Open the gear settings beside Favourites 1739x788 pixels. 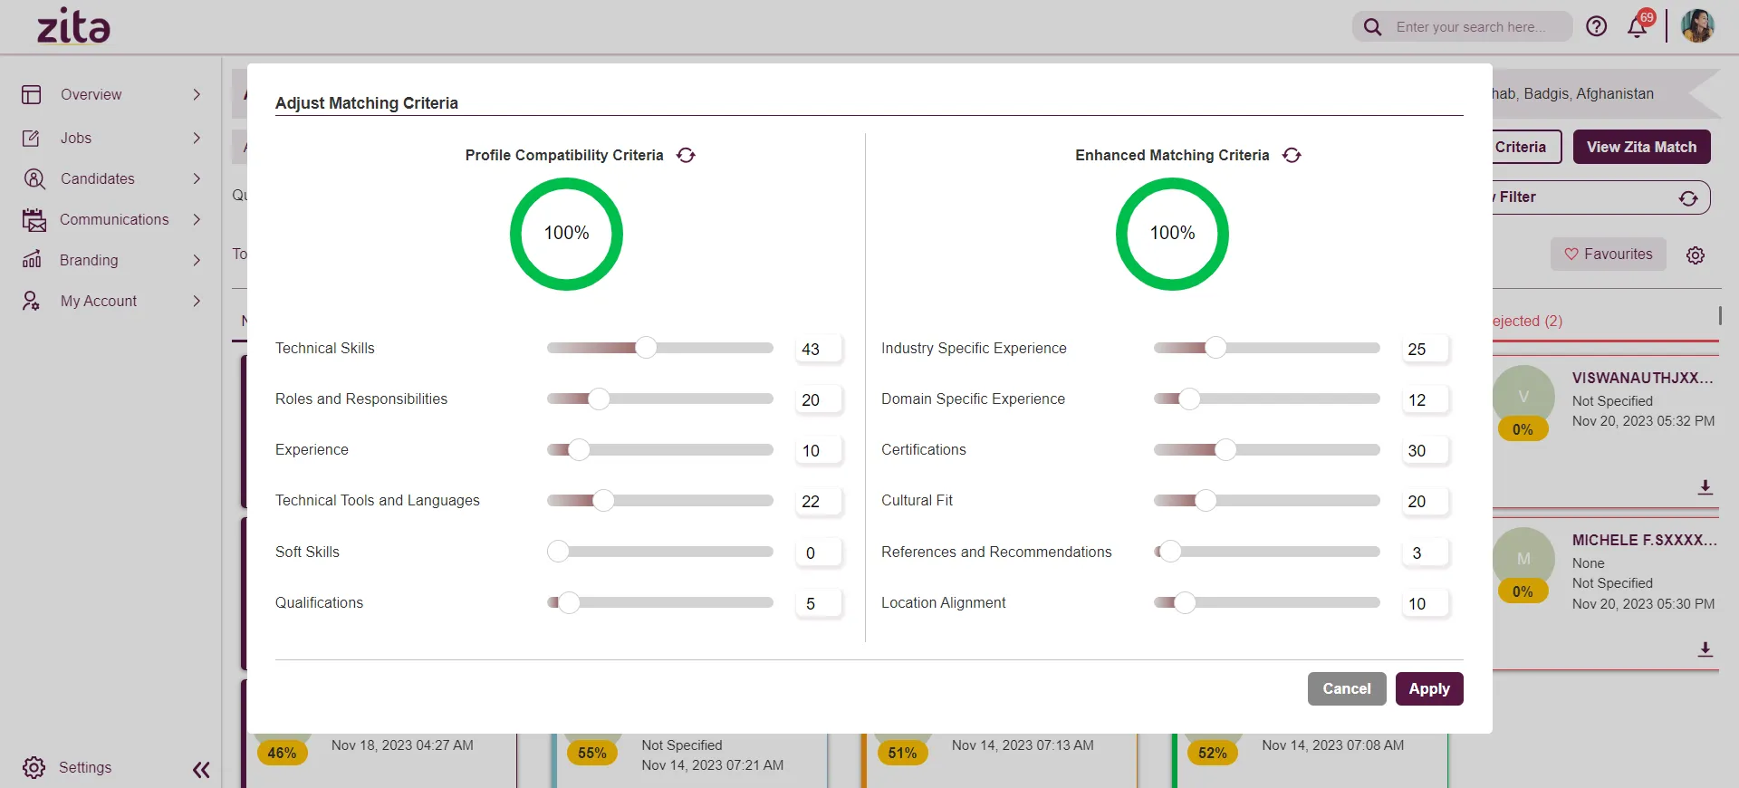pyautogui.click(x=1696, y=255)
